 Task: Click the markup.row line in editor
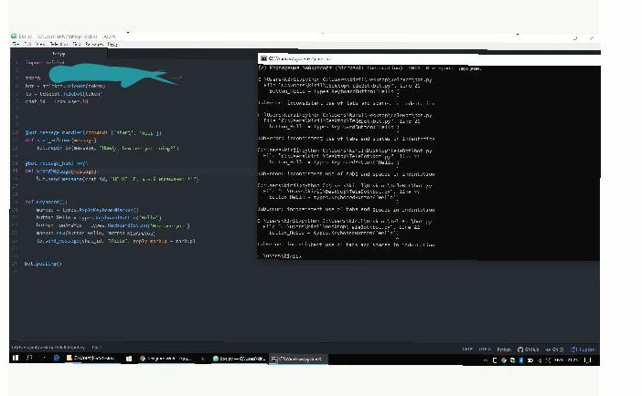click(95, 233)
